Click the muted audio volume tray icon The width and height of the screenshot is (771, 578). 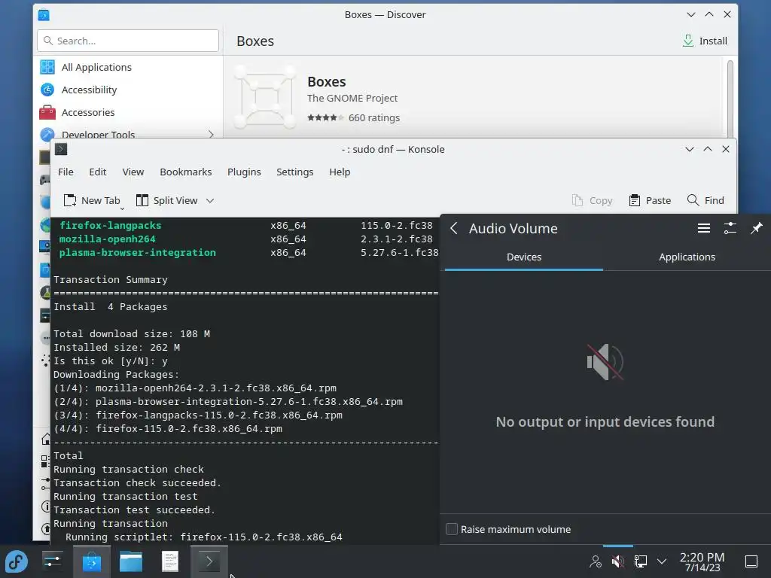point(617,561)
